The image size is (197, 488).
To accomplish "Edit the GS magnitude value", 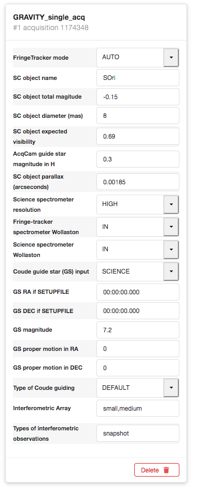I will pos(138,330).
